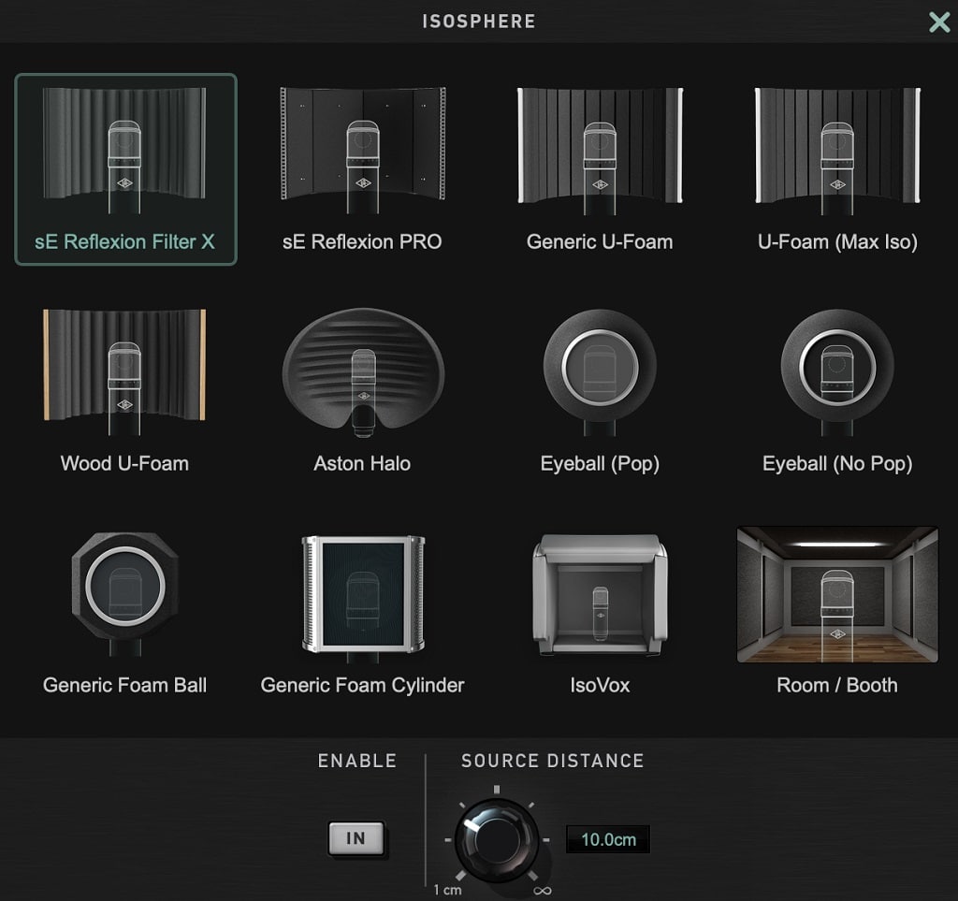This screenshot has height=901, width=958.
Task: Click the 'Aston Halo' label text
Action: click(x=362, y=464)
